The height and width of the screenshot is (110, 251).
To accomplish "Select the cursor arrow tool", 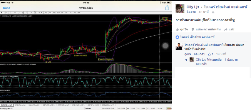I will 1,13.
